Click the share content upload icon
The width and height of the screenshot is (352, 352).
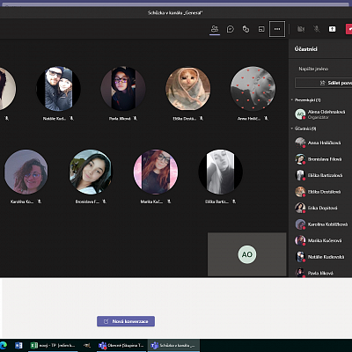[x=332, y=29]
